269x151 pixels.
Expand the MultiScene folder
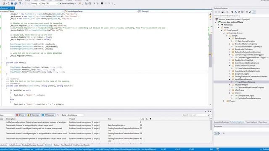(x=229, y=90)
